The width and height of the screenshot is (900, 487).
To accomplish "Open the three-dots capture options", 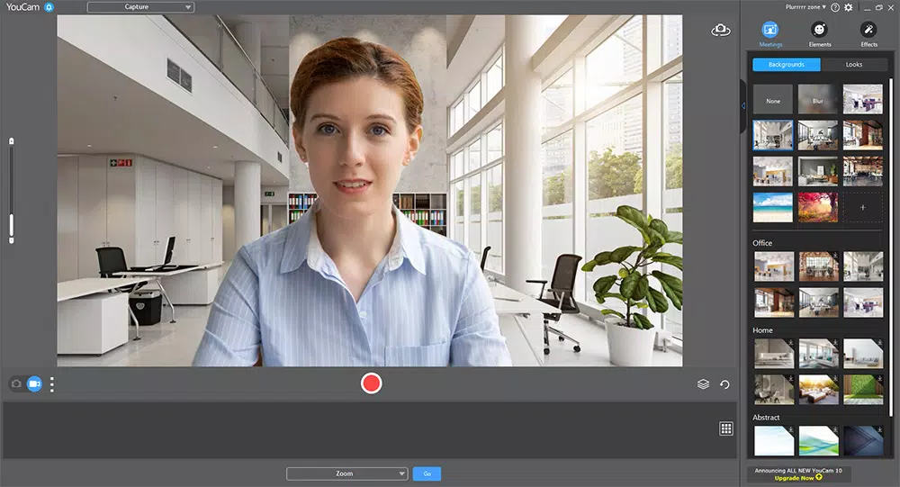I will [x=52, y=384].
